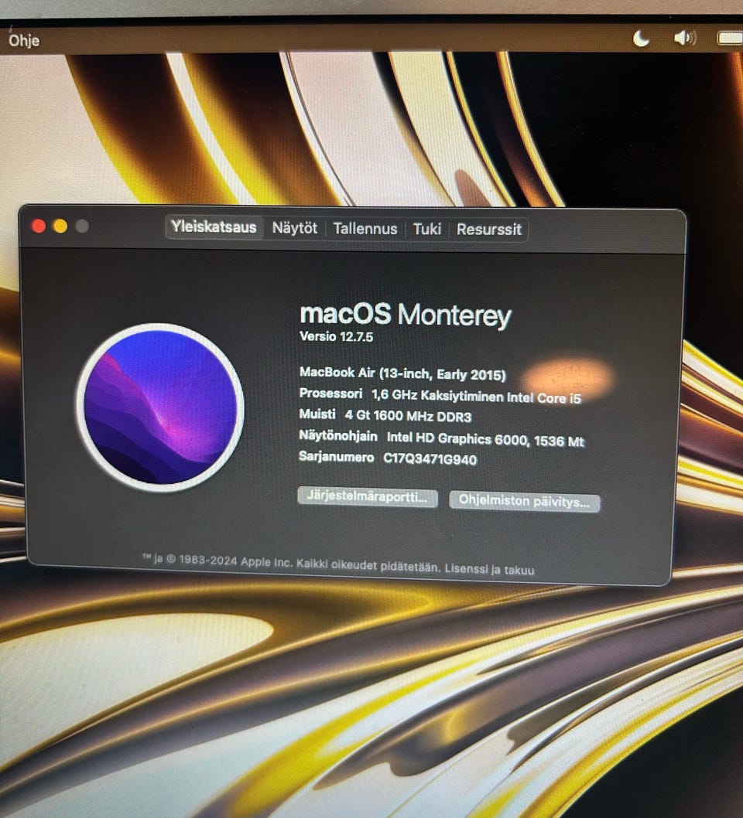This screenshot has height=818, width=743.
Task: Open the battery status icon
Action: pyautogui.click(x=730, y=38)
